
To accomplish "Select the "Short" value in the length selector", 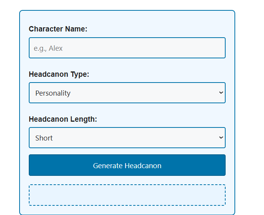I will pos(44,138).
